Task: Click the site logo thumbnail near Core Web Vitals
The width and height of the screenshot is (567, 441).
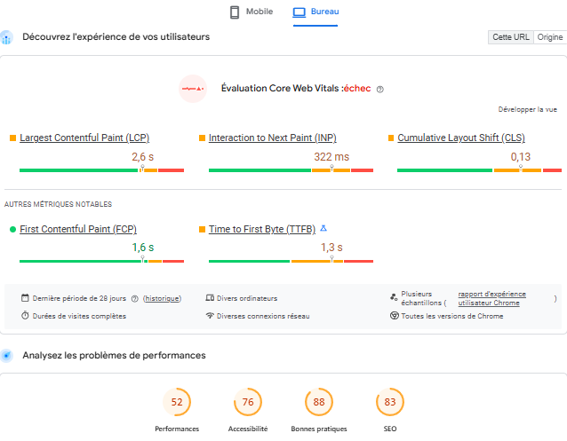Action: (192, 89)
